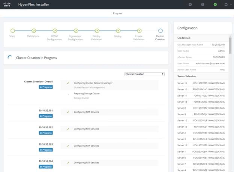Click the Cisco logo in header
Image resolution: width=234 pixels, height=172 pixels.
pos(7,4)
